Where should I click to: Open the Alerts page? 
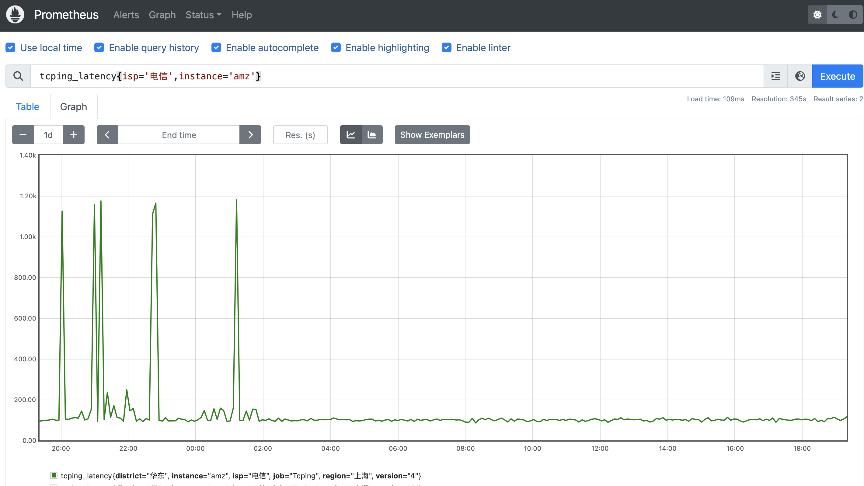click(126, 15)
